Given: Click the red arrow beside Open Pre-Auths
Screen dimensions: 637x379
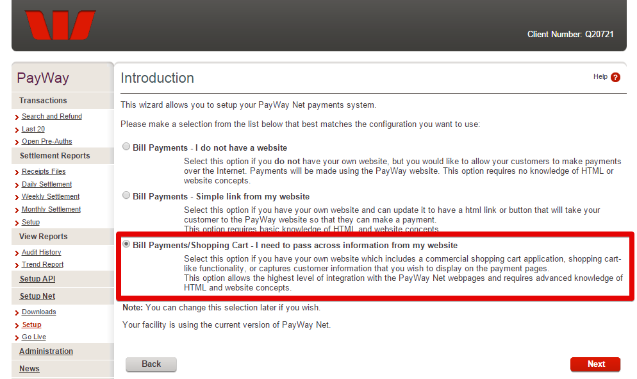Looking at the screenshot, I should coord(17,142).
